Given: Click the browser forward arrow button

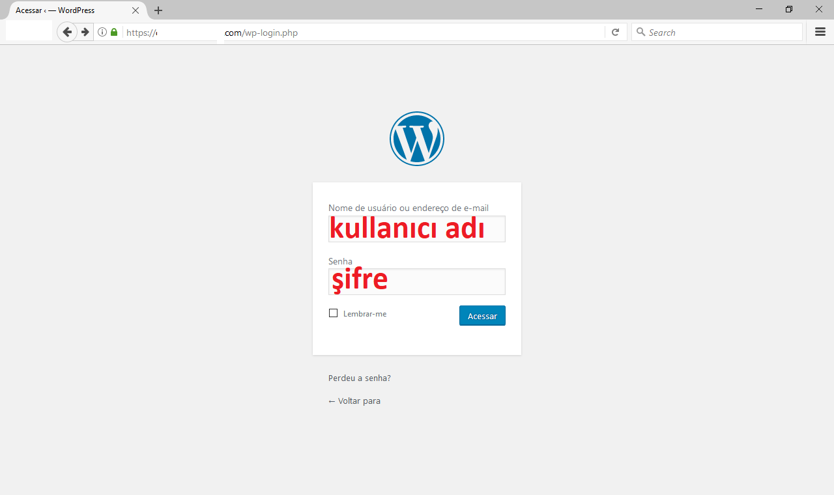Looking at the screenshot, I should [x=85, y=32].
